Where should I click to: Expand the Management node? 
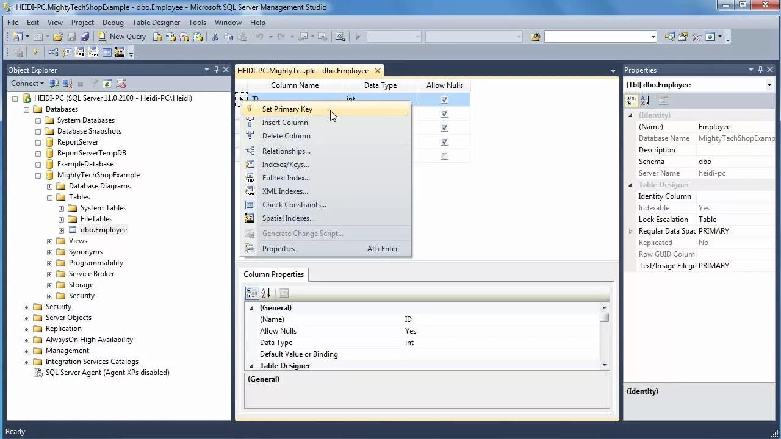tap(26, 351)
